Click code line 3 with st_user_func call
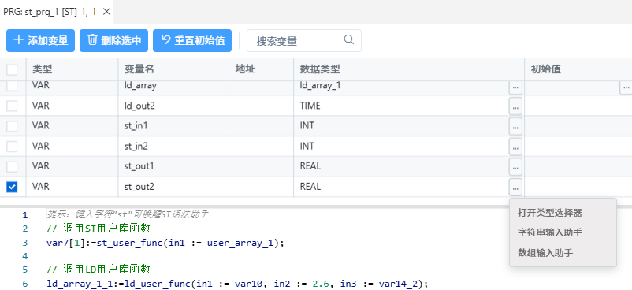Image resolution: width=632 pixels, height=290 pixels. (x=165, y=243)
